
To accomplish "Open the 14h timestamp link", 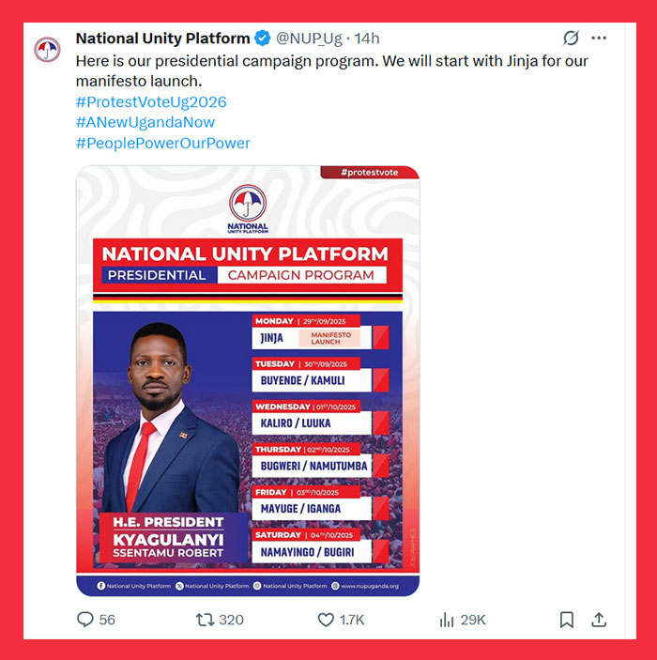I will [367, 38].
